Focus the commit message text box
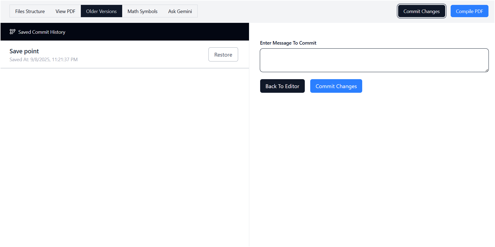Screen dimensions: 495x247 click(374, 60)
